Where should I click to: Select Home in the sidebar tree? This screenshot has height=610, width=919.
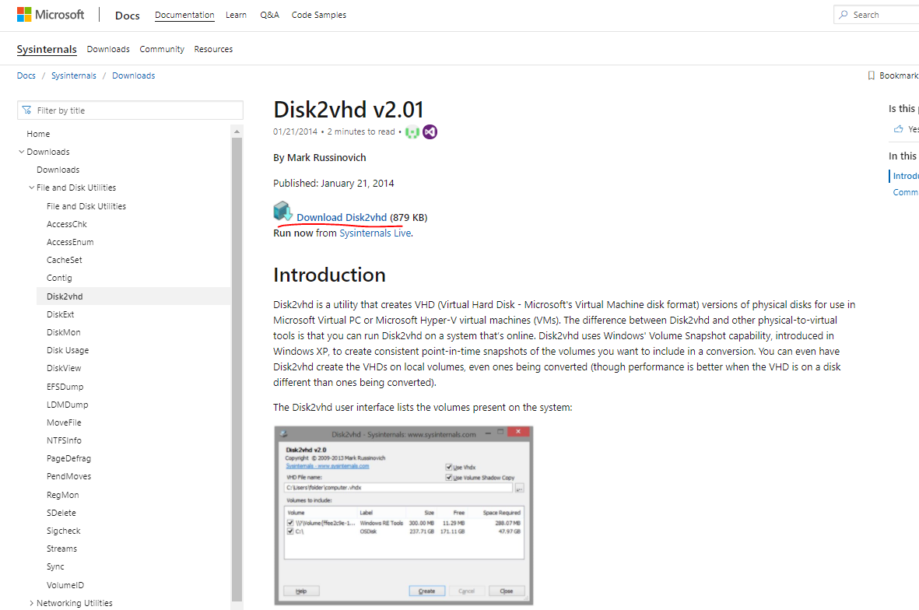click(x=38, y=134)
